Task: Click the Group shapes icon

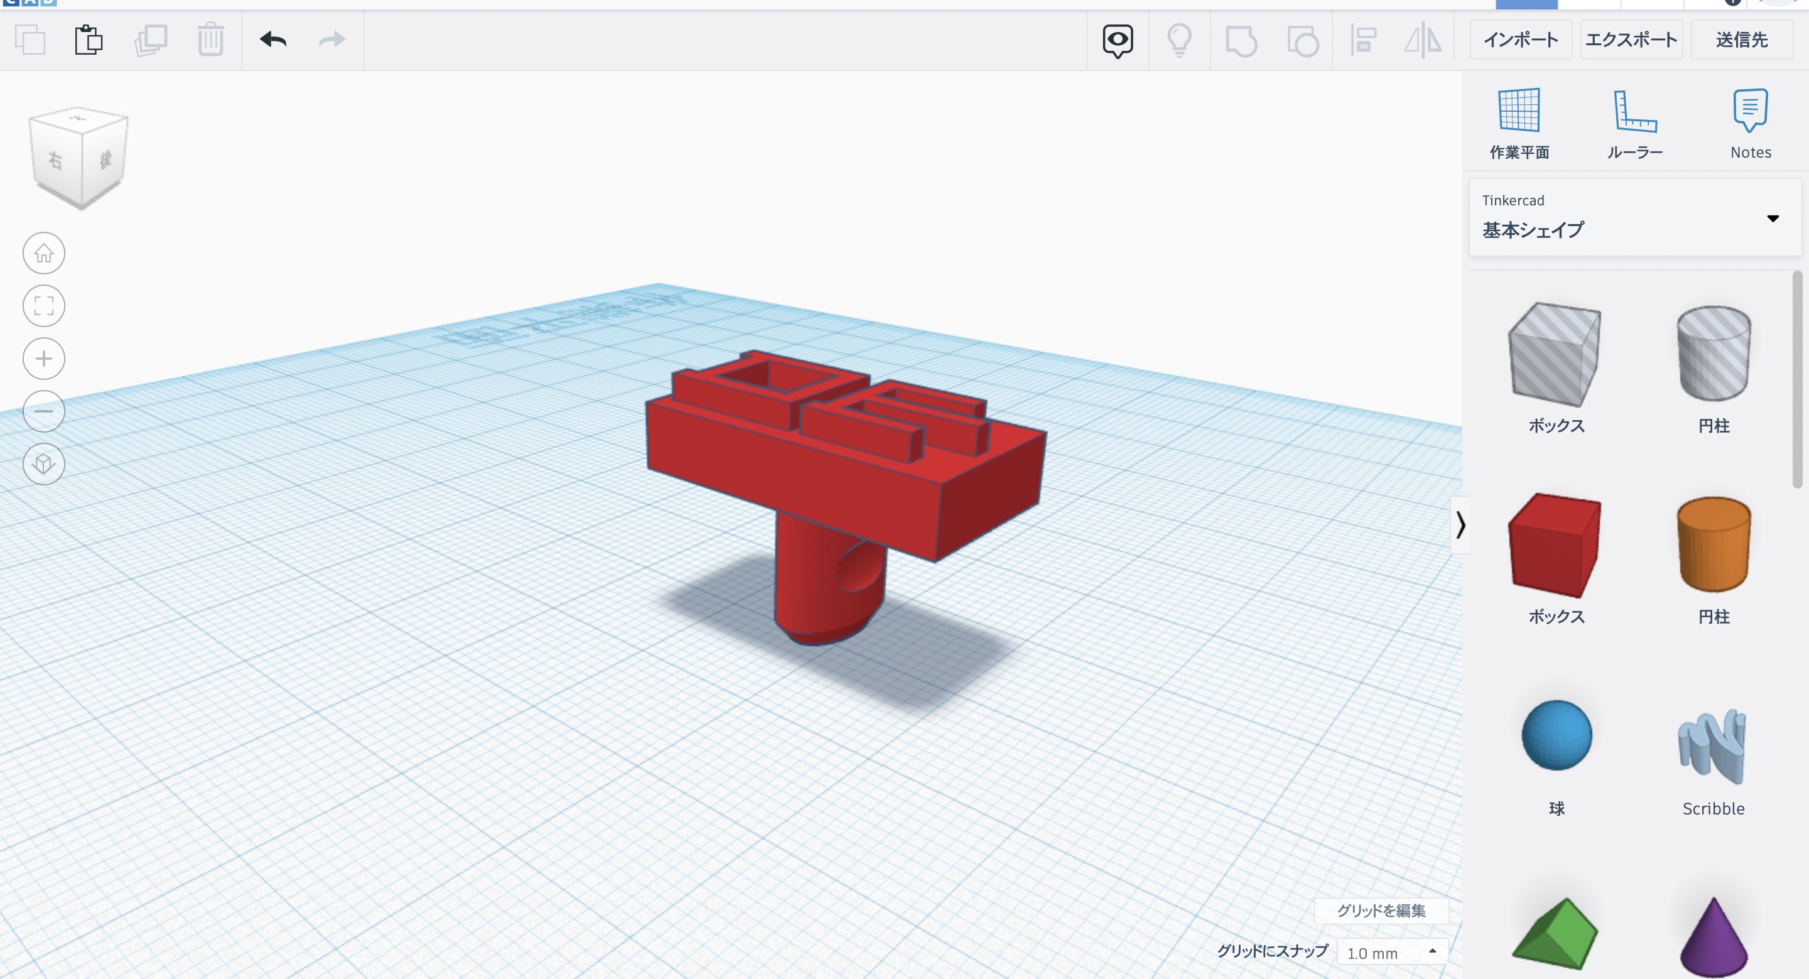Action: point(1241,41)
